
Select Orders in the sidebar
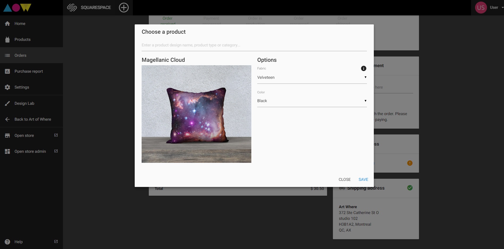[x=31, y=55]
